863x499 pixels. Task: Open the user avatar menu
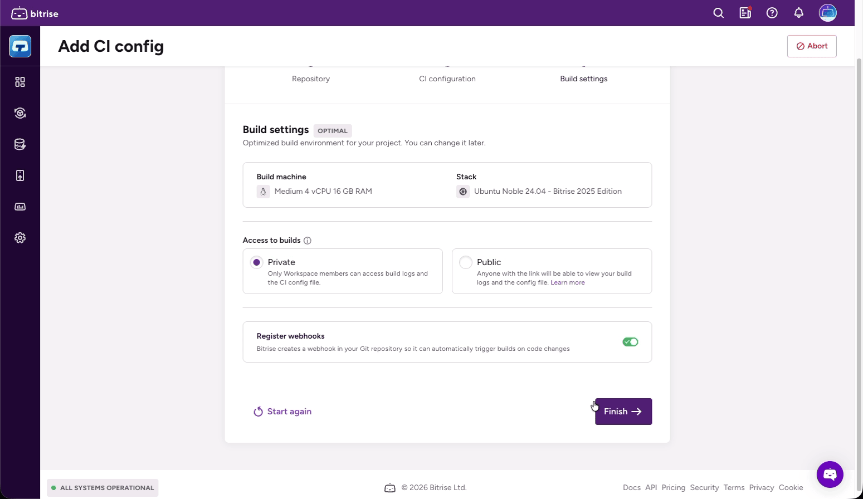(828, 13)
